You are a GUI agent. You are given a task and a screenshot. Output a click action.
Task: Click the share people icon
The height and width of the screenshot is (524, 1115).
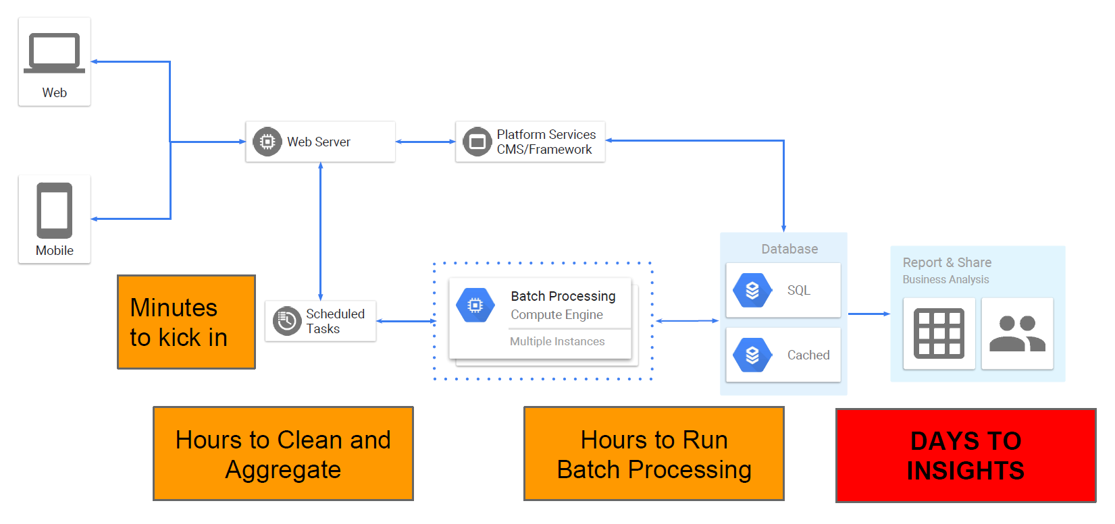1017,333
